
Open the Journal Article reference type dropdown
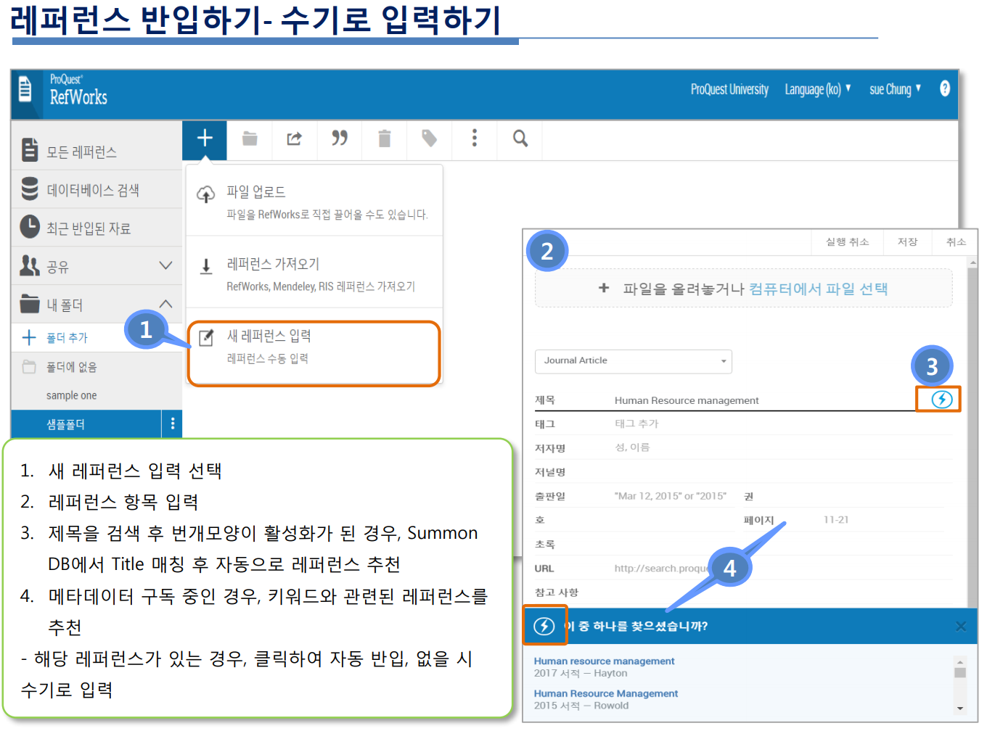[634, 361]
